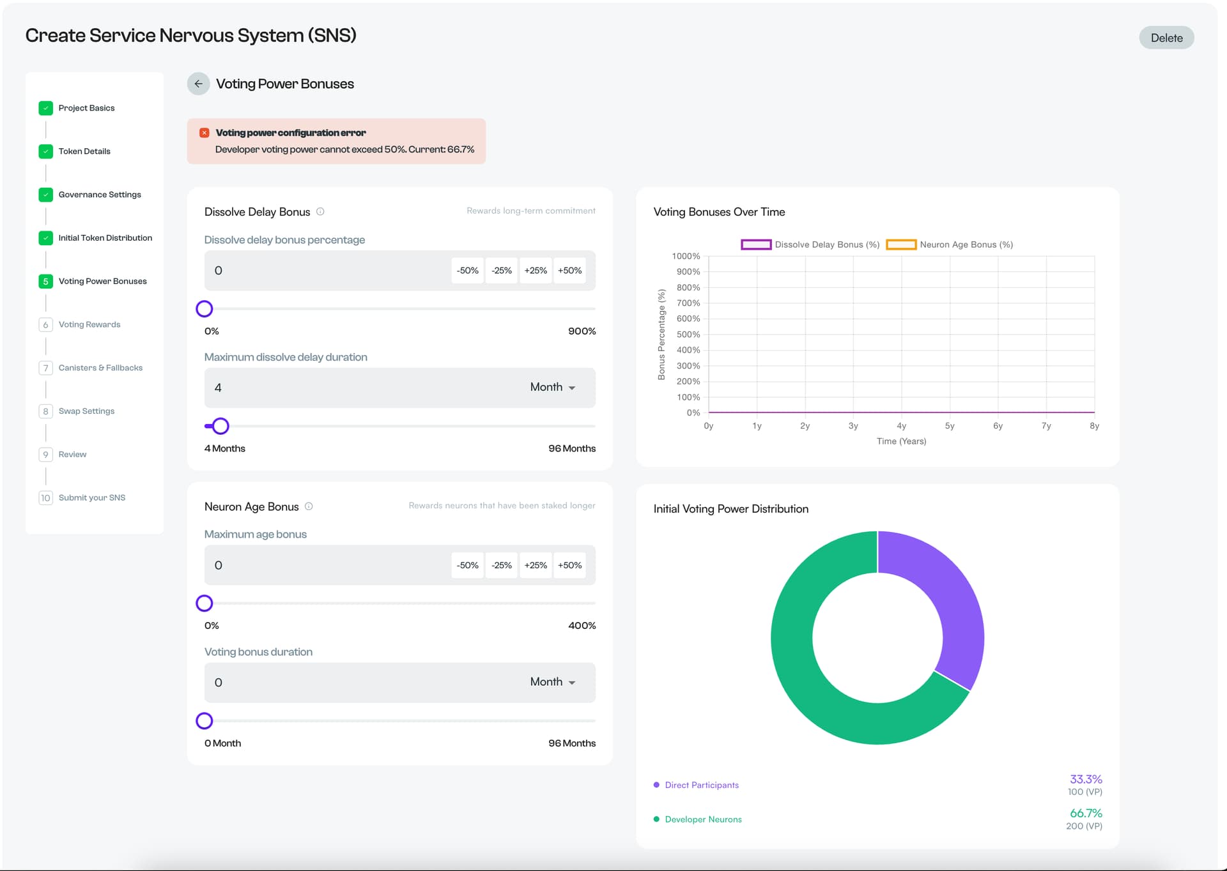This screenshot has width=1227, height=871.
Task: Click green check icon for Project Basics
Action: pos(45,108)
